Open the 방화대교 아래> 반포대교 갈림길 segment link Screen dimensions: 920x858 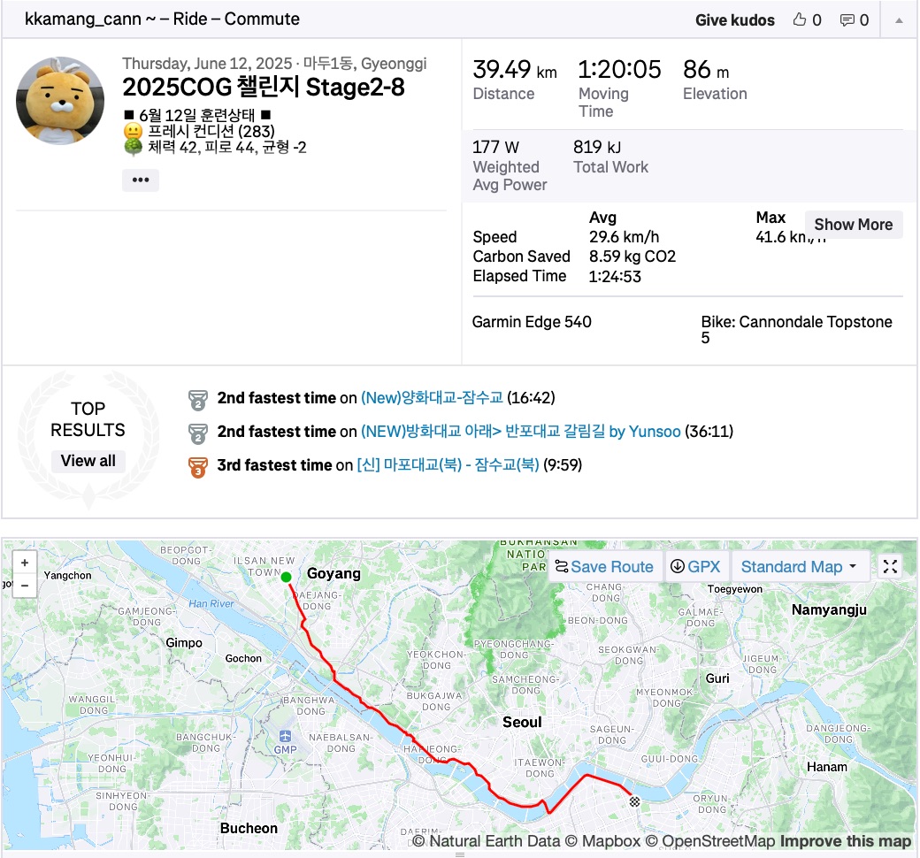pos(520,432)
